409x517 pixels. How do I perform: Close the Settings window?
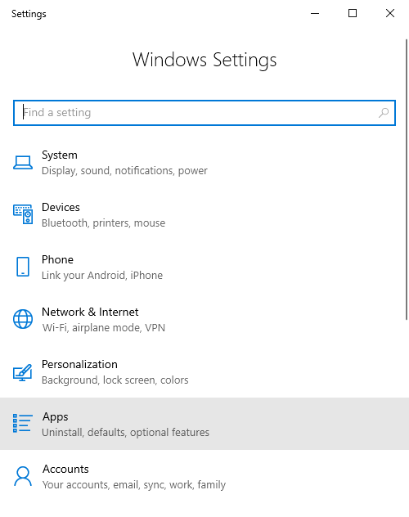(x=390, y=14)
